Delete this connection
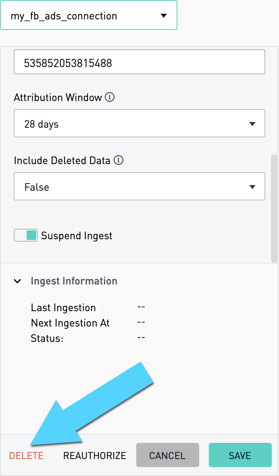 26,455
